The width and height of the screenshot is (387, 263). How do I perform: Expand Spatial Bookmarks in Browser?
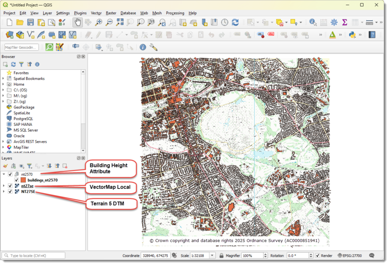point(3,78)
